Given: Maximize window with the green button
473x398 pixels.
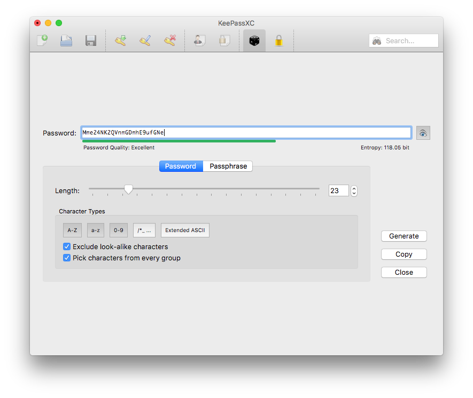Looking at the screenshot, I should click(59, 23).
